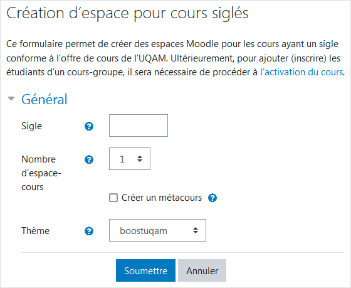
Task: Cancel with the Annuler button
Action: 202,270
